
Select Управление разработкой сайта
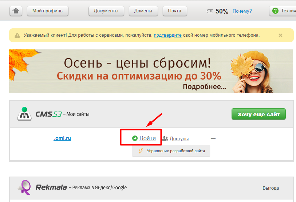pyautogui.click(x=171, y=151)
